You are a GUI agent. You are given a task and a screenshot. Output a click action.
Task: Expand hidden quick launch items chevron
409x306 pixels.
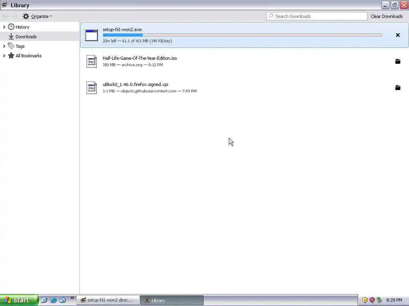(x=72, y=298)
